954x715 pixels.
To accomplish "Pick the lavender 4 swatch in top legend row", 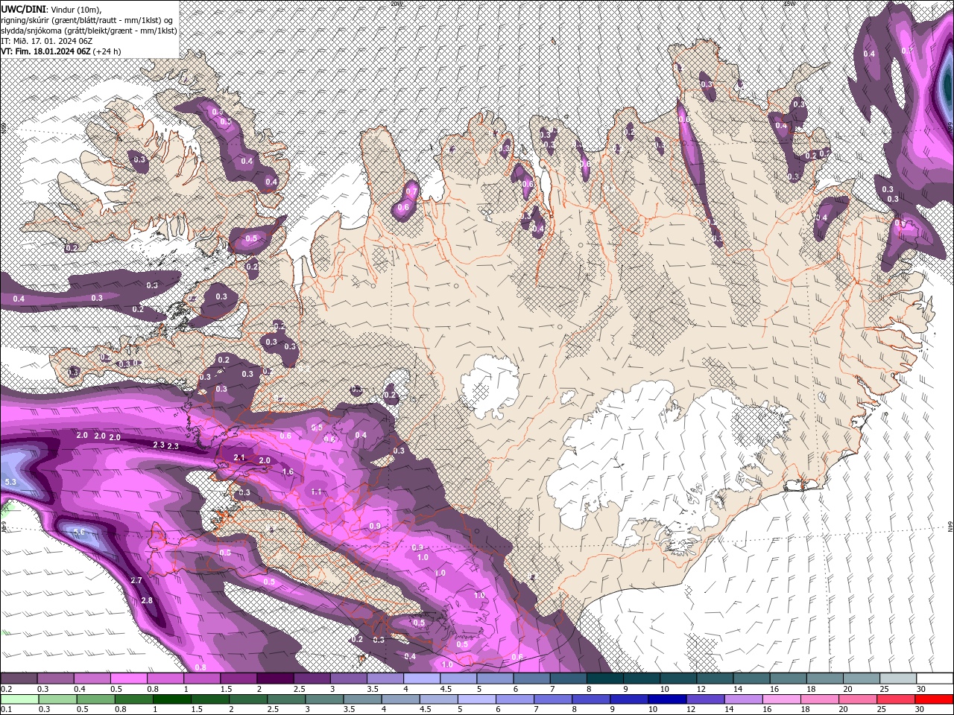I will (421, 679).
